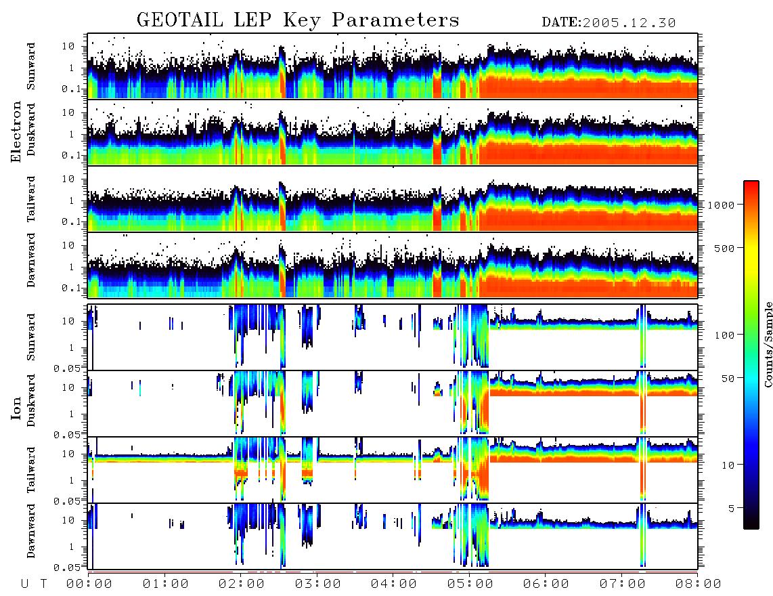Click the 'Sunward' label of the Electron group
773x596 pixels.
[31, 66]
